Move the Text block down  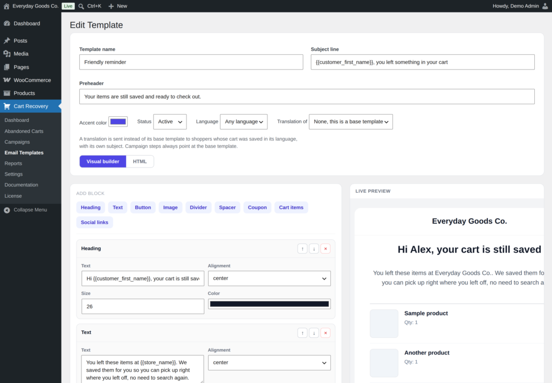[x=314, y=333]
